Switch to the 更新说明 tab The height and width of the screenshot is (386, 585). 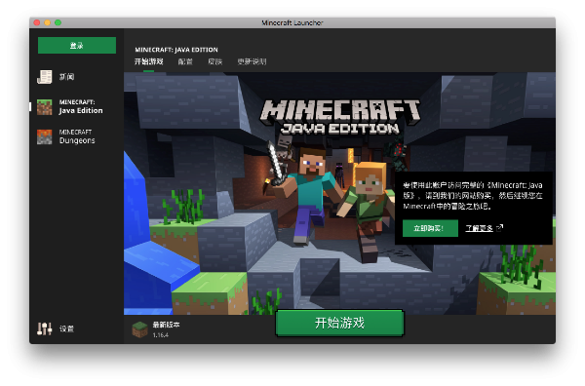click(252, 61)
